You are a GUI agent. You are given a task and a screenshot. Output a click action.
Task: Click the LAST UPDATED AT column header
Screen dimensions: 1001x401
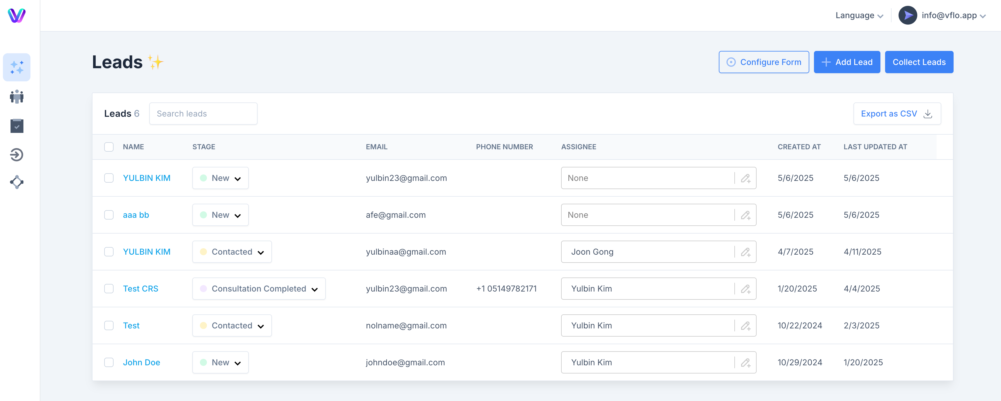click(x=875, y=147)
